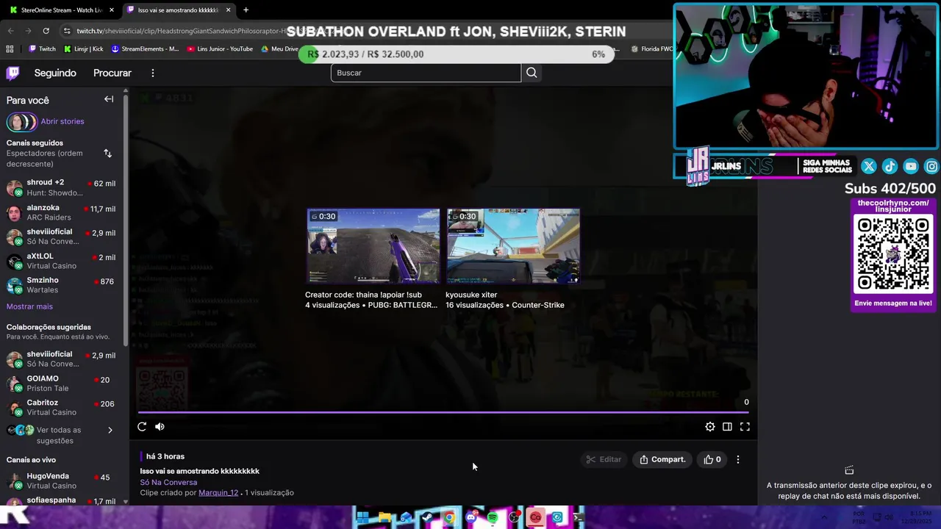Image resolution: width=941 pixels, height=529 pixels.
Task: Go back in browser history
Action: [x=10, y=31]
